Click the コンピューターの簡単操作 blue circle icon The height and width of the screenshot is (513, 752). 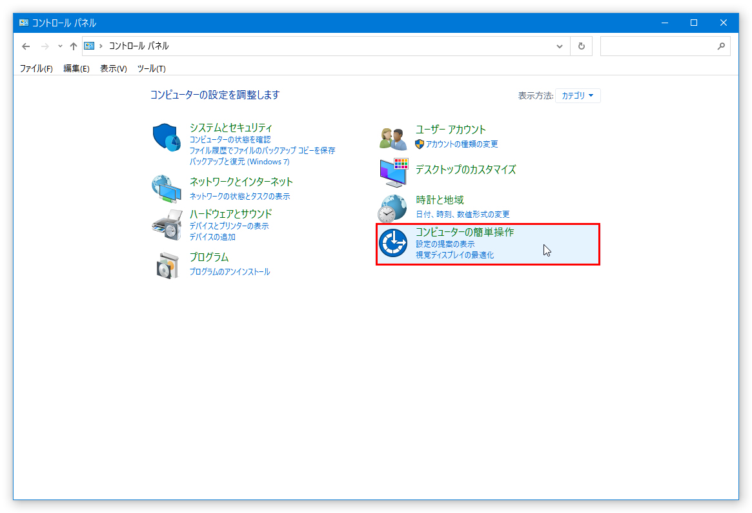pos(393,243)
